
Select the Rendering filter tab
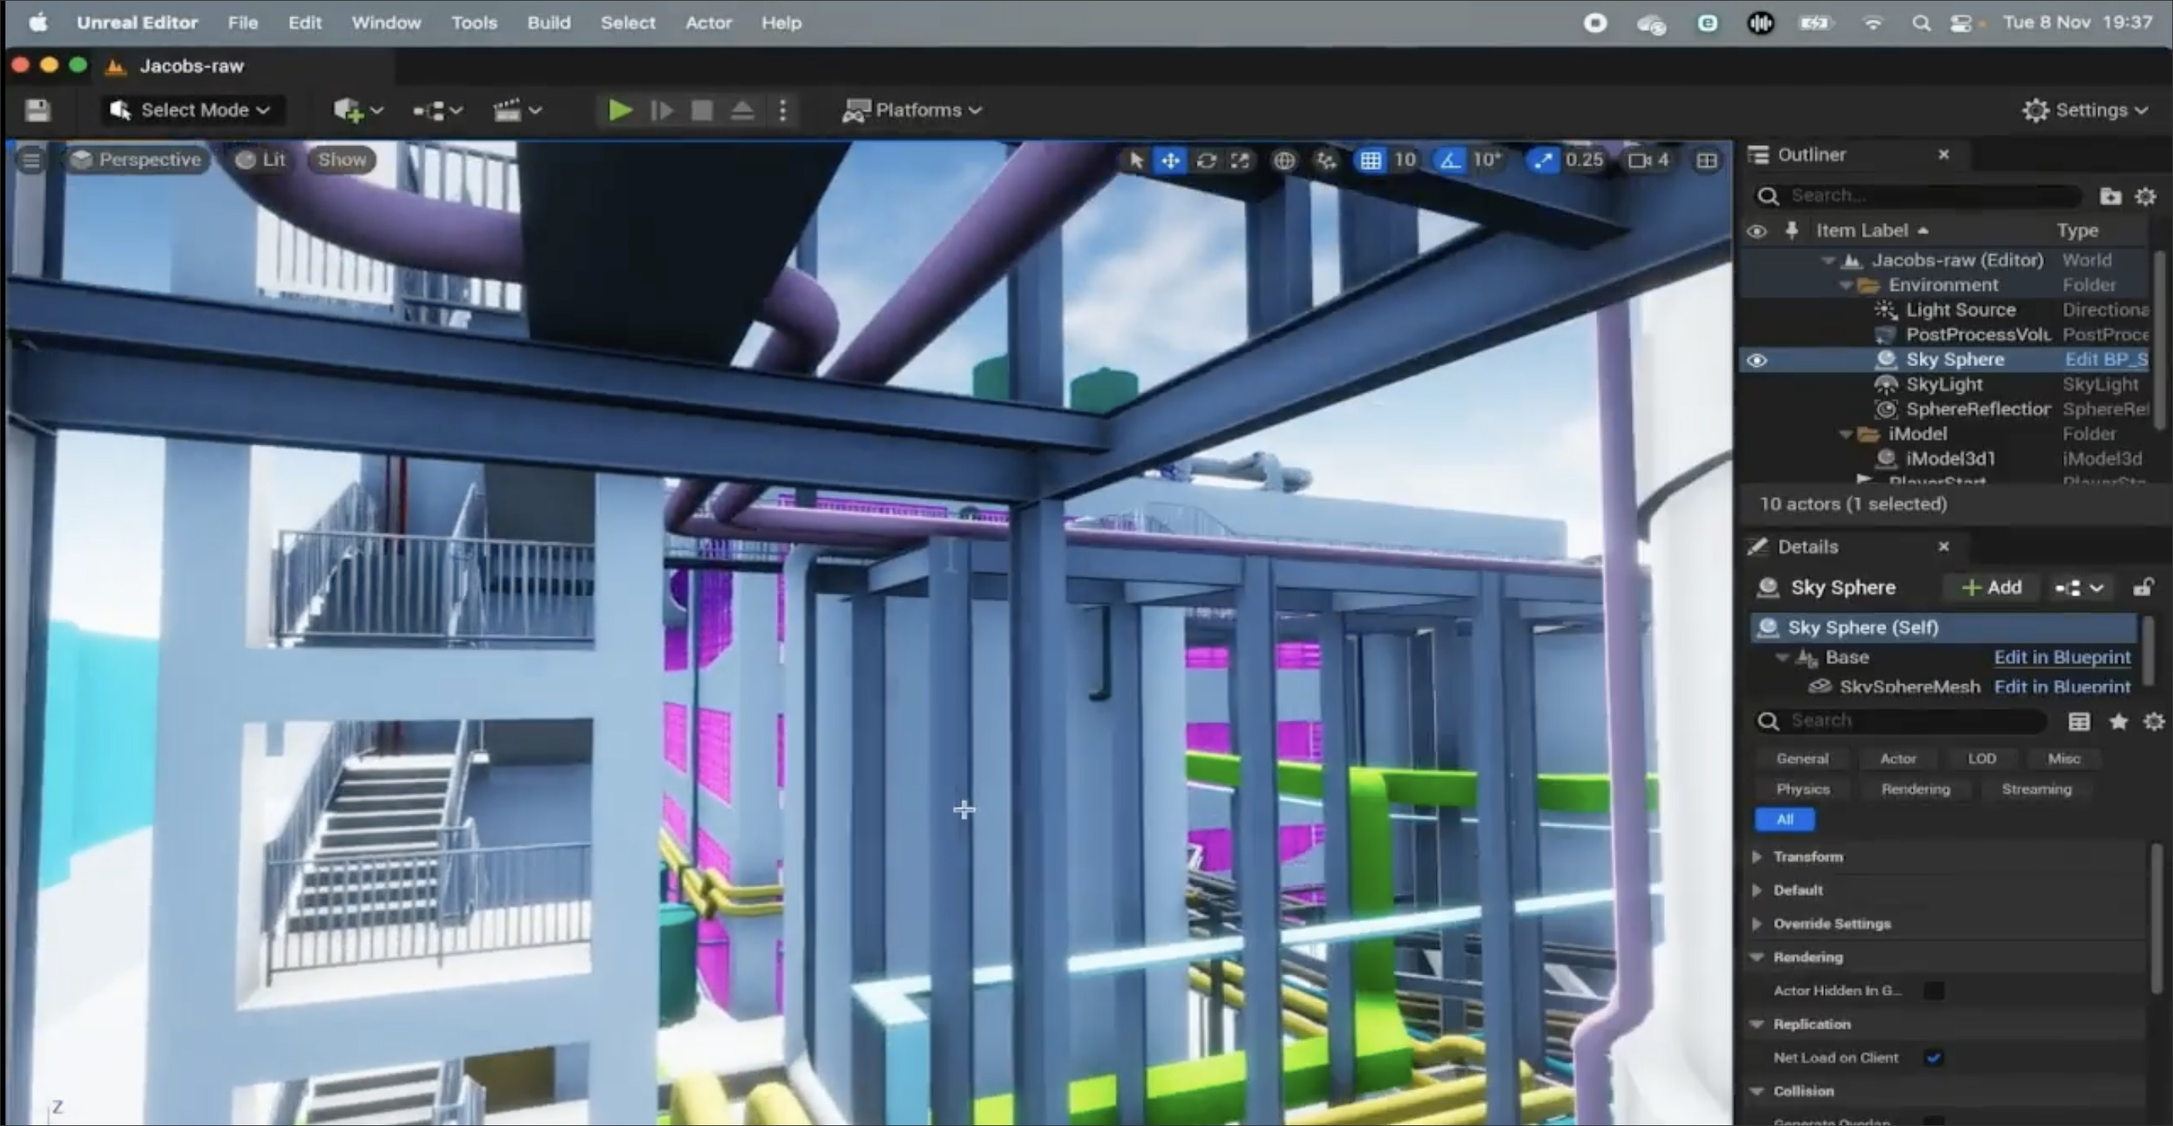(1916, 789)
